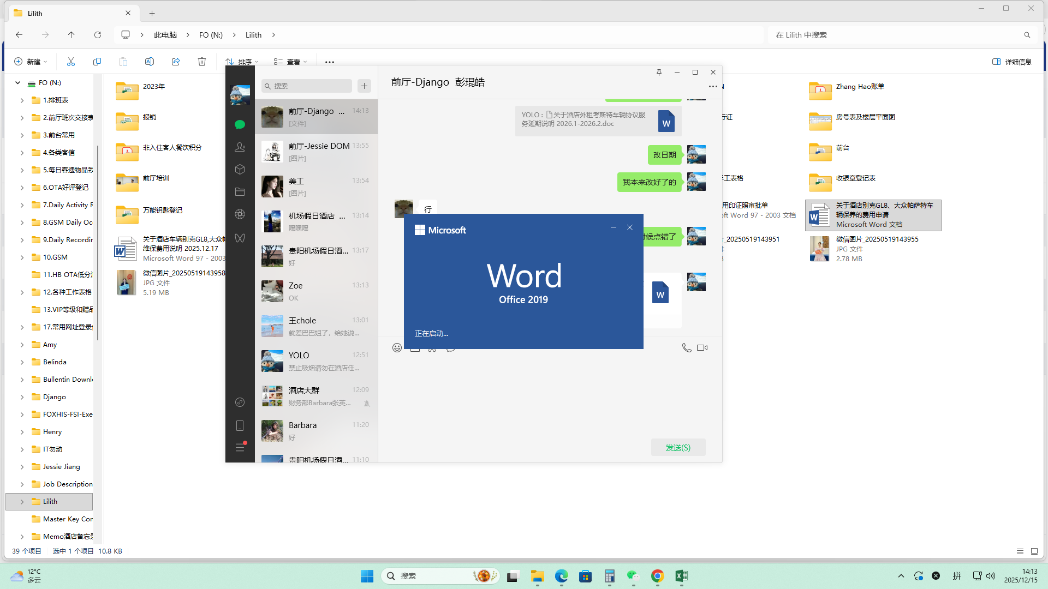Viewport: 1048px width, 589px height.
Task: Collapse the FO (N:) drive node
Action: 17,83
